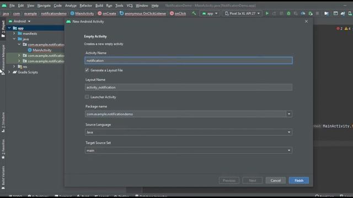This screenshot has height=198, width=353.
Task: Click the Activity Name input field
Action: pos(189,61)
